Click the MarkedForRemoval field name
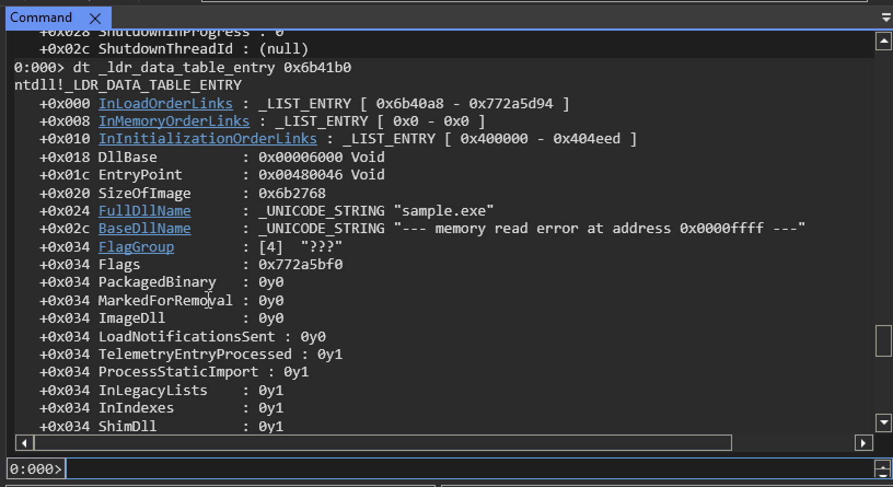This screenshot has height=487, width=893. 165,300
